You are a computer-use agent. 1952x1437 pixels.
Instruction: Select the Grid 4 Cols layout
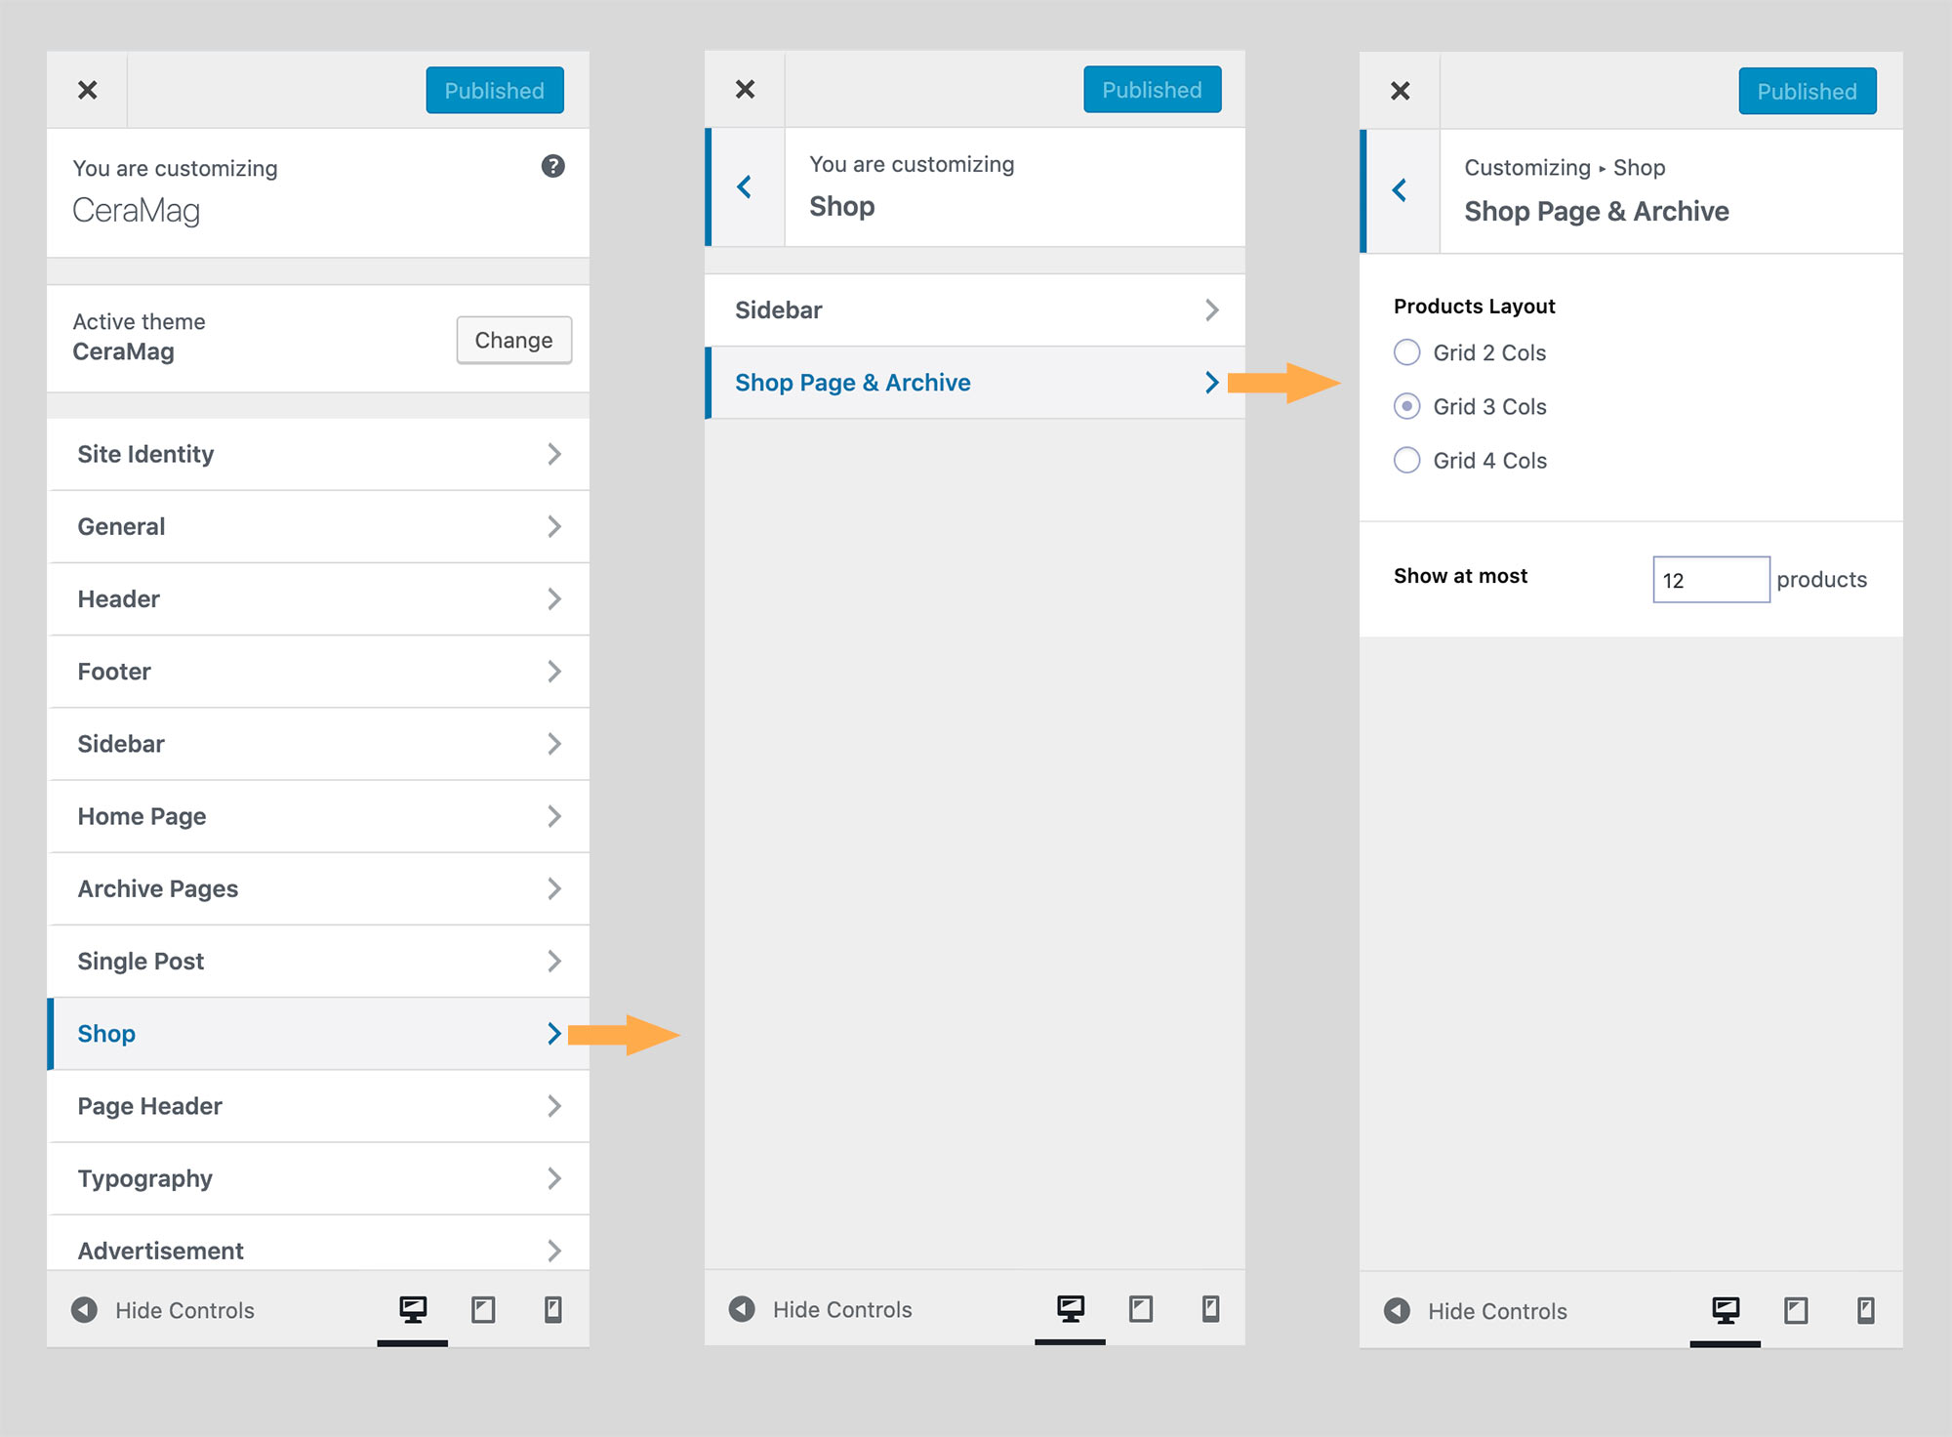[1406, 460]
